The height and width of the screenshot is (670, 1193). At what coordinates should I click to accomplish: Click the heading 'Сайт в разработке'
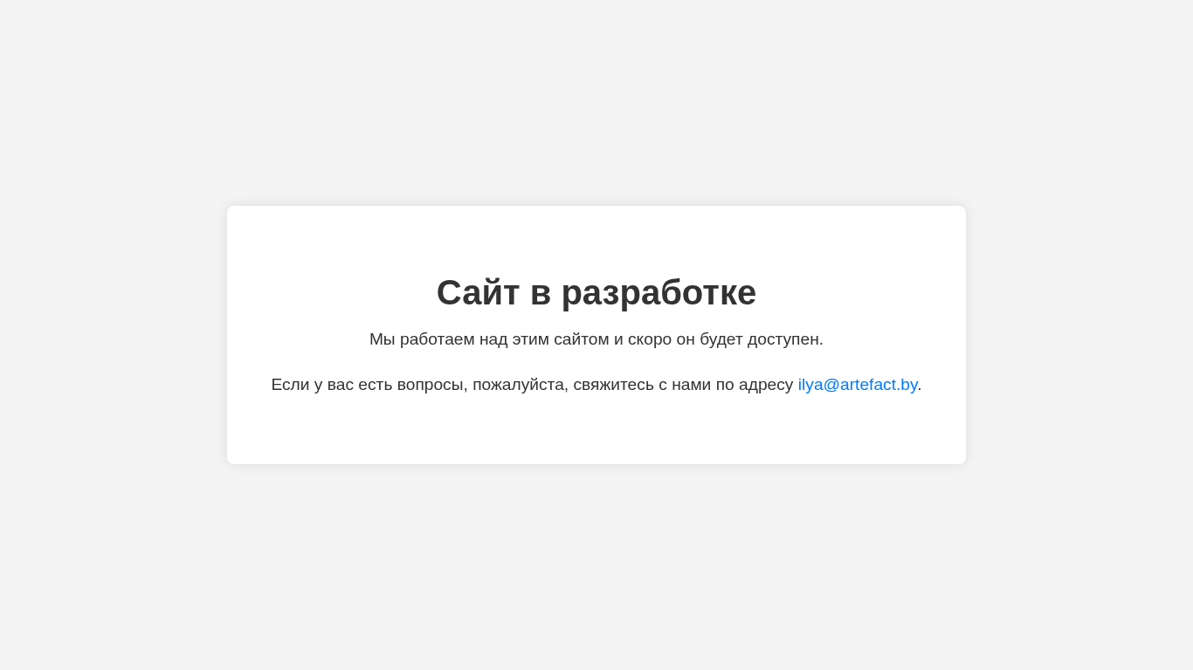click(x=596, y=292)
